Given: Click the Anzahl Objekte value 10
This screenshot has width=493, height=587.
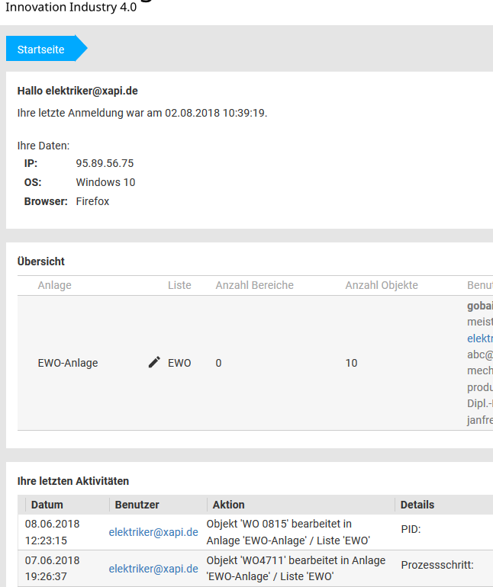Looking at the screenshot, I should pyautogui.click(x=351, y=363).
